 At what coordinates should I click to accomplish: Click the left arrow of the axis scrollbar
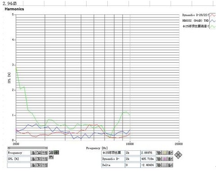[x=9, y=148]
